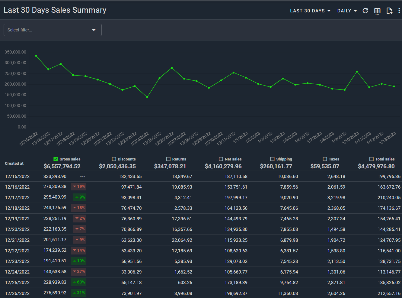Click the 63% increase badge for 12/25/2022
The image size is (402, 298).
pyautogui.click(x=79, y=282)
